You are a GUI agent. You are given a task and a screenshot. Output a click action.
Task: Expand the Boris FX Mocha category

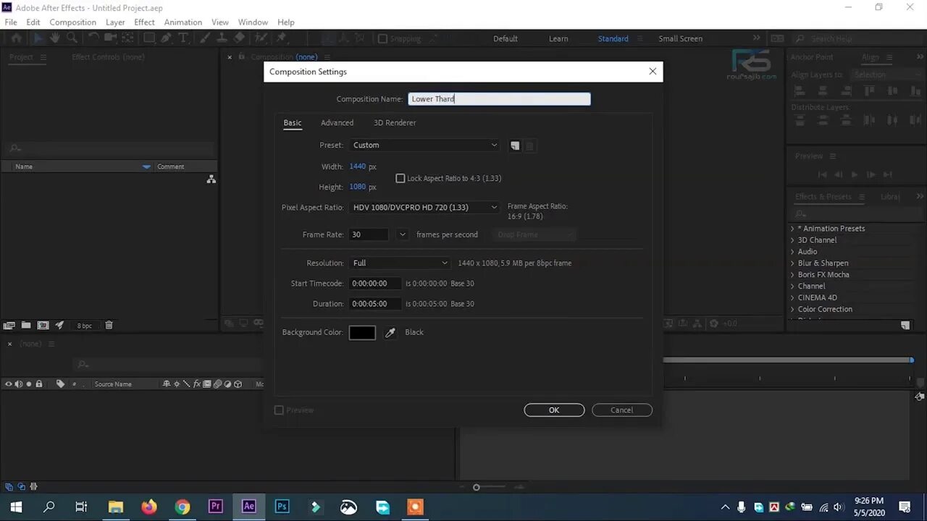[x=792, y=275]
